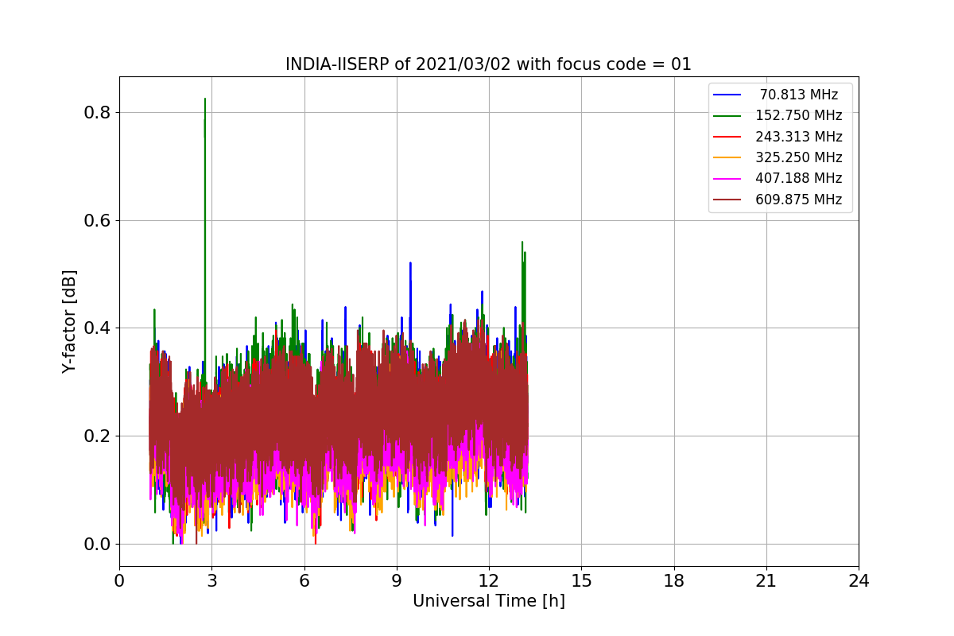Screen dimensions: 954x636
Task: Click the brown legend line for 609.875 MHz
Action: [x=728, y=200]
